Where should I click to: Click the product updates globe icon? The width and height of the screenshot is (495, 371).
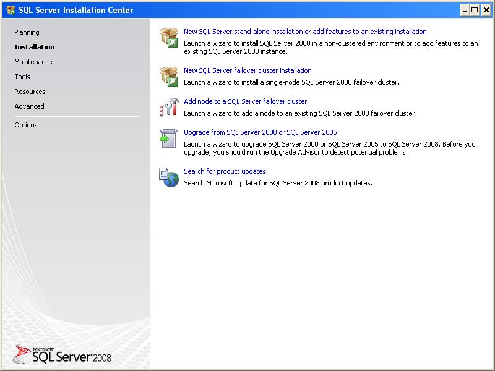169,177
